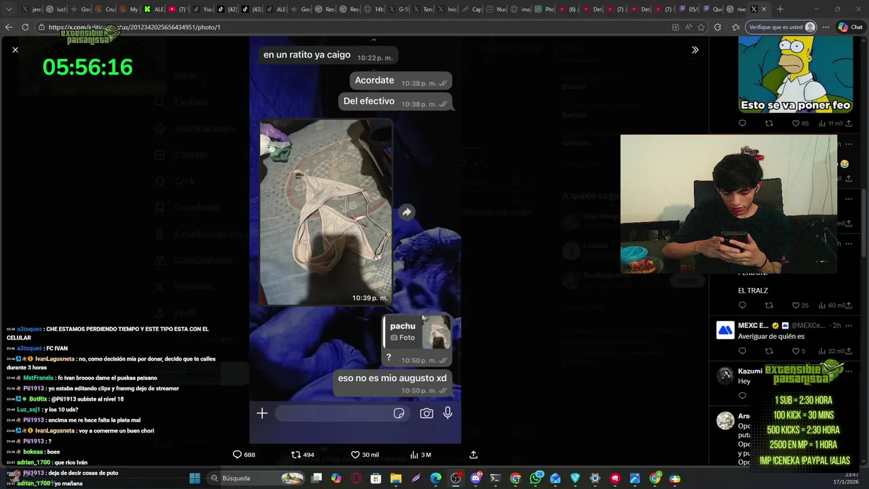Image resolution: width=869 pixels, height=489 pixels.
Task: Click the x.com address bar URL
Action: [x=134, y=27]
